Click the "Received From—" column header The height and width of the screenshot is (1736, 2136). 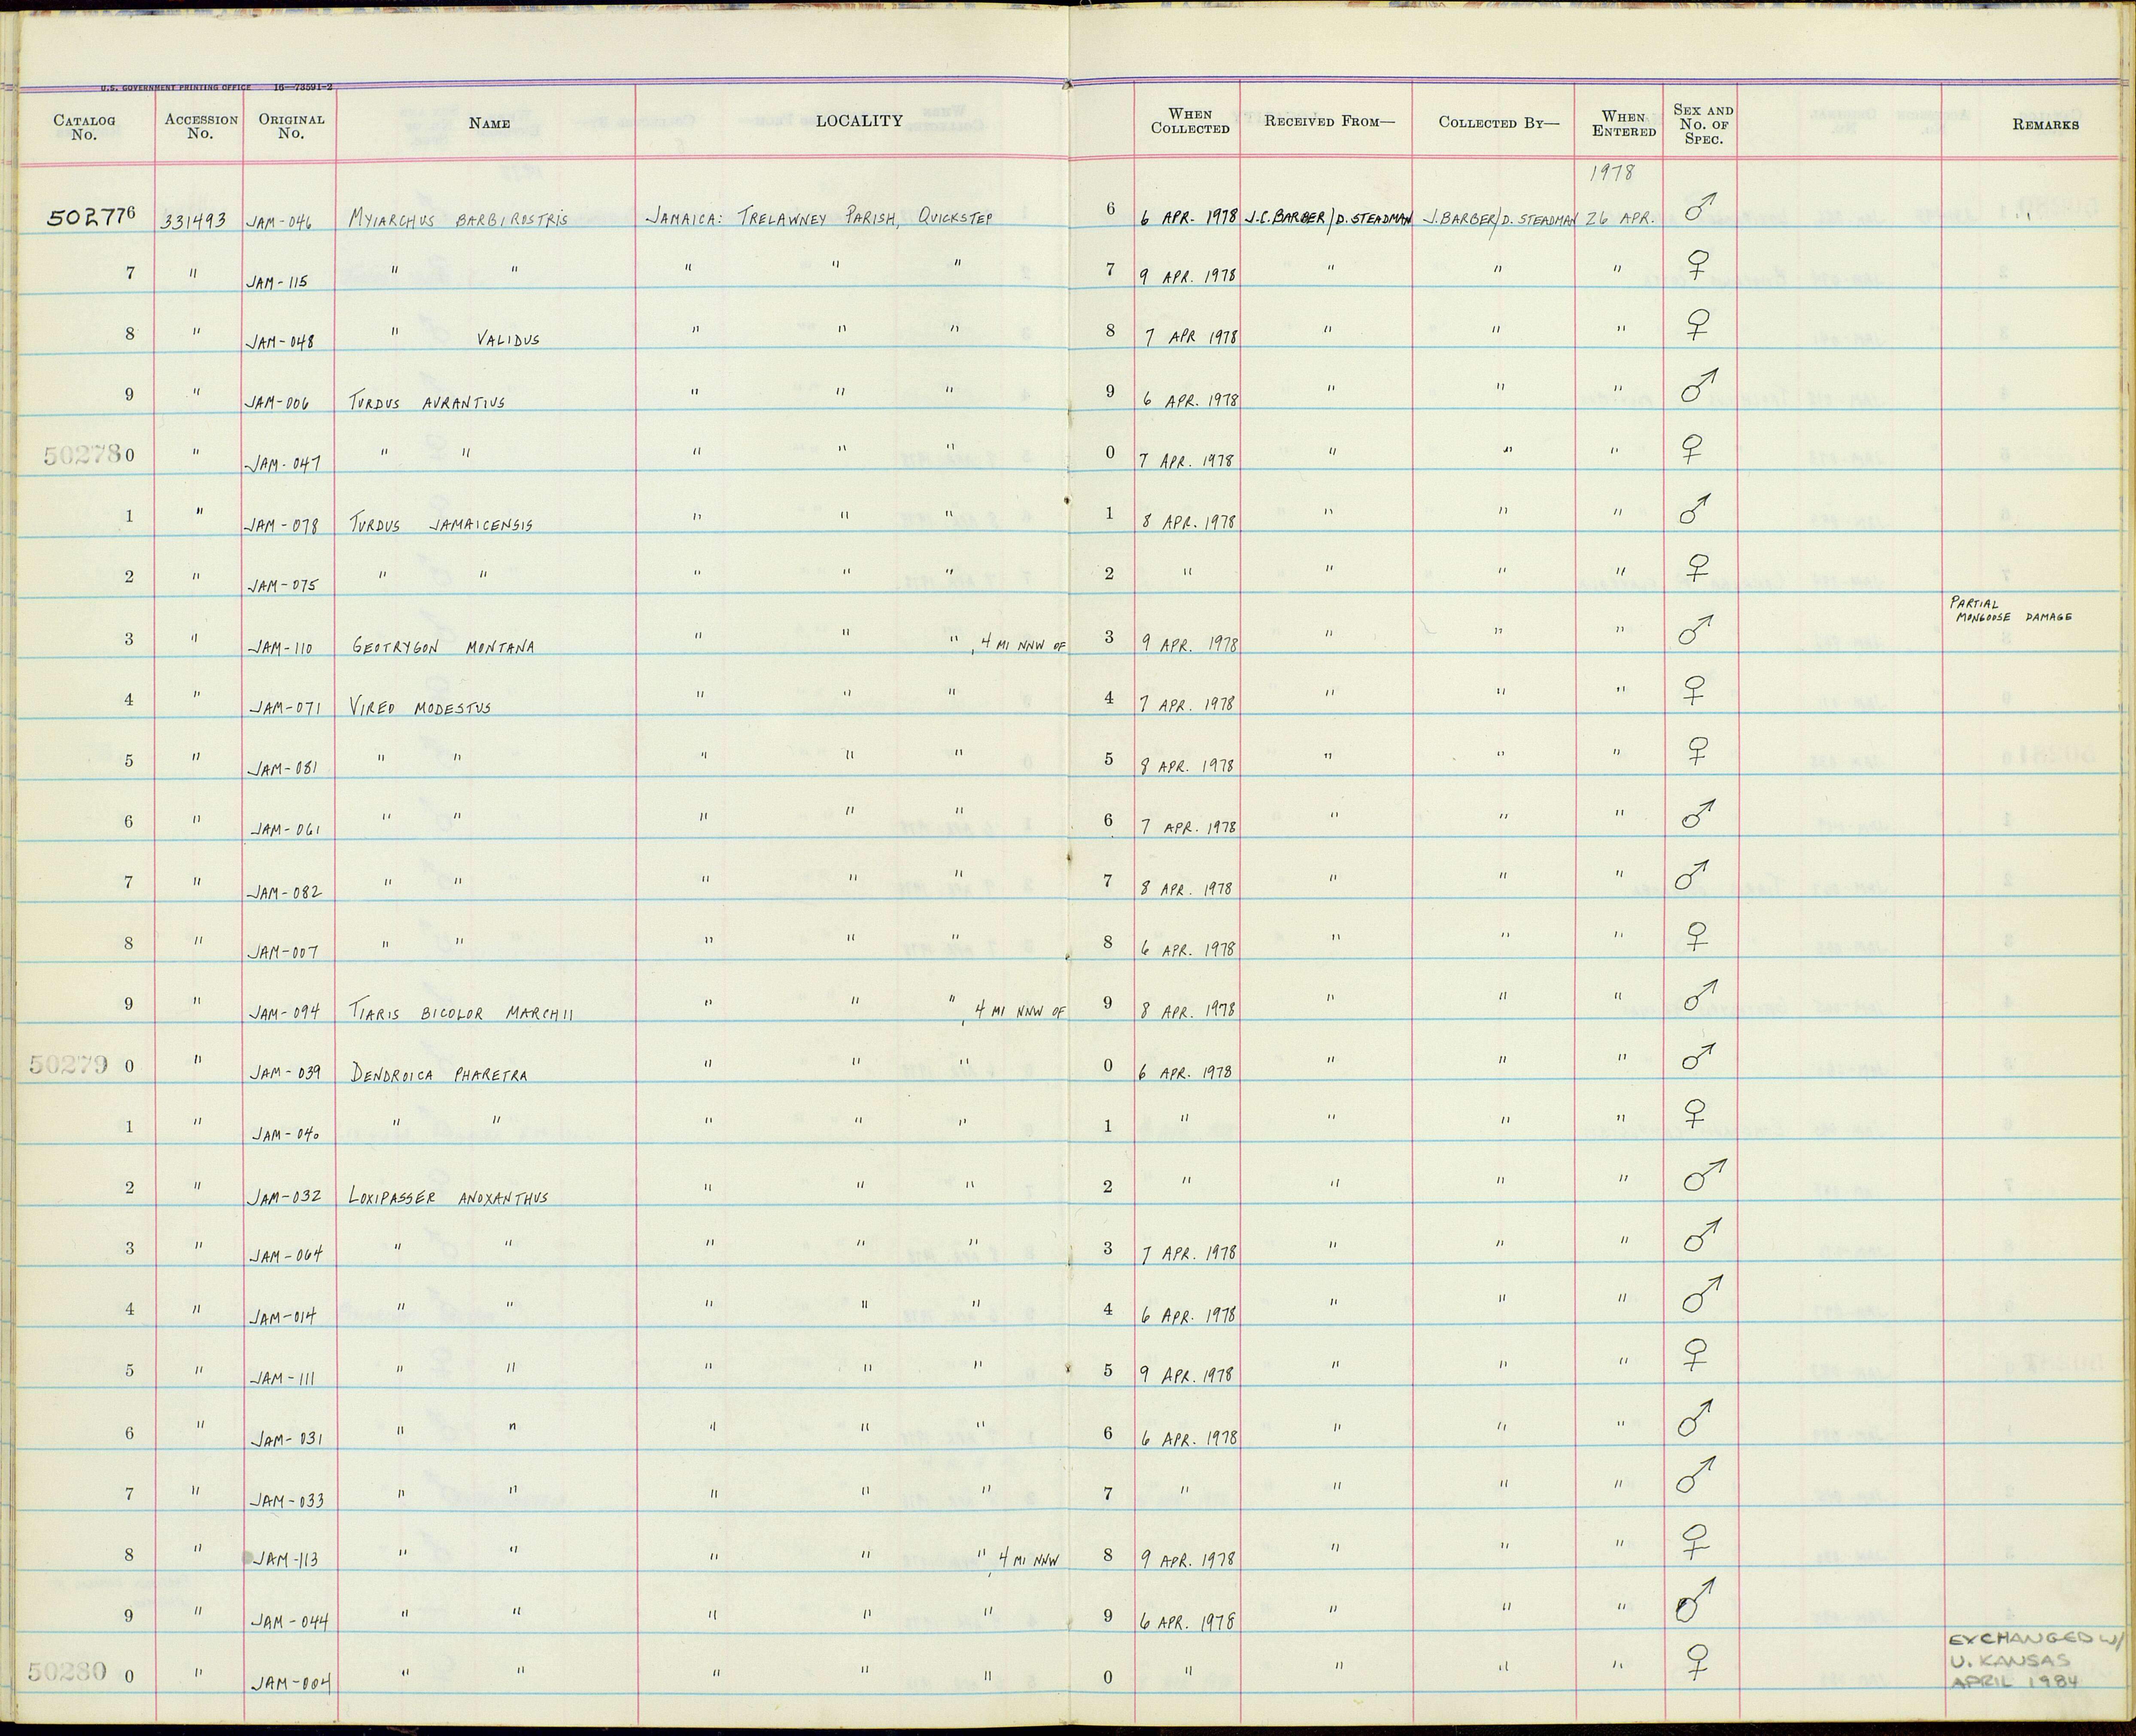click(1329, 121)
